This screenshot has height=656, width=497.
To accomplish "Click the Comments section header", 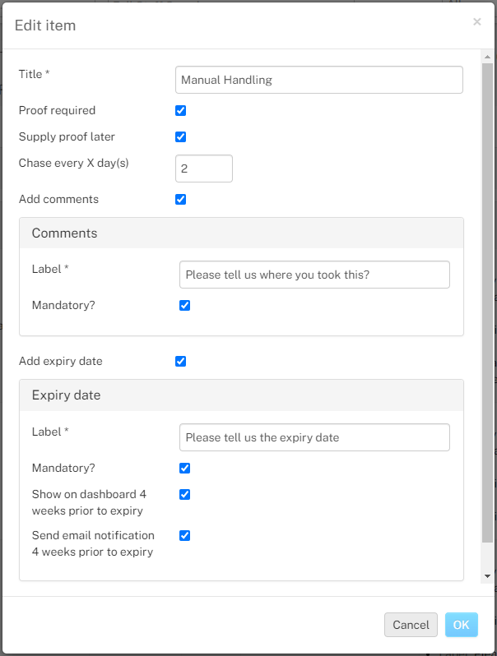I will pyautogui.click(x=242, y=233).
